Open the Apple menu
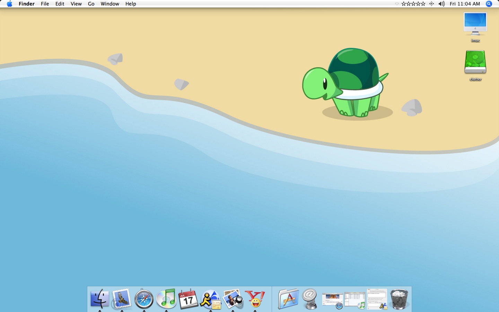The image size is (499, 312). tap(9, 4)
